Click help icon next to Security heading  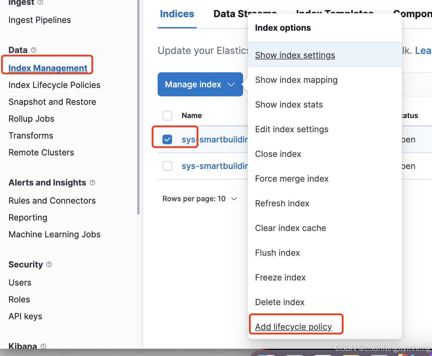[49, 264]
